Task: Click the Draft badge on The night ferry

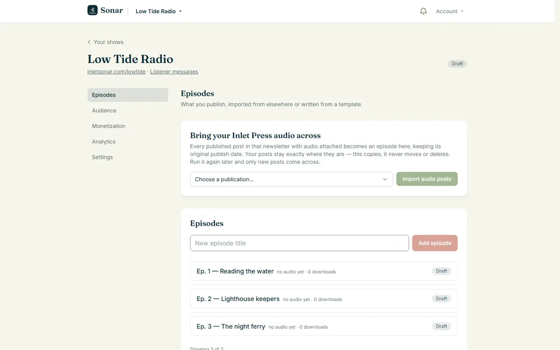Action: point(441,326)
